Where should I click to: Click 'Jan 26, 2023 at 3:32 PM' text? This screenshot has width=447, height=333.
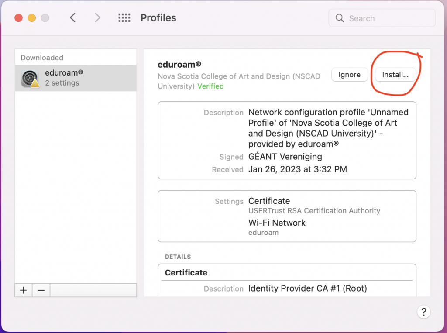click(298, 169)
